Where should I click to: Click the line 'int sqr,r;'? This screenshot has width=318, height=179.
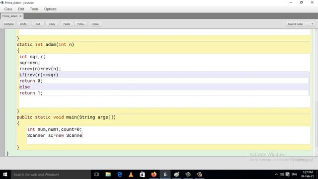32,57
